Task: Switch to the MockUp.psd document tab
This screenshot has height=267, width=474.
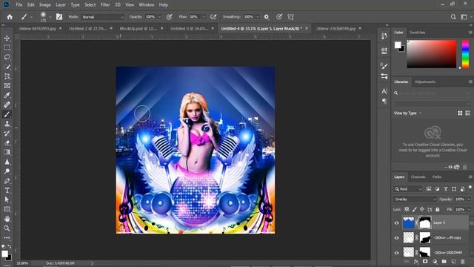Action: pos(138,28)
